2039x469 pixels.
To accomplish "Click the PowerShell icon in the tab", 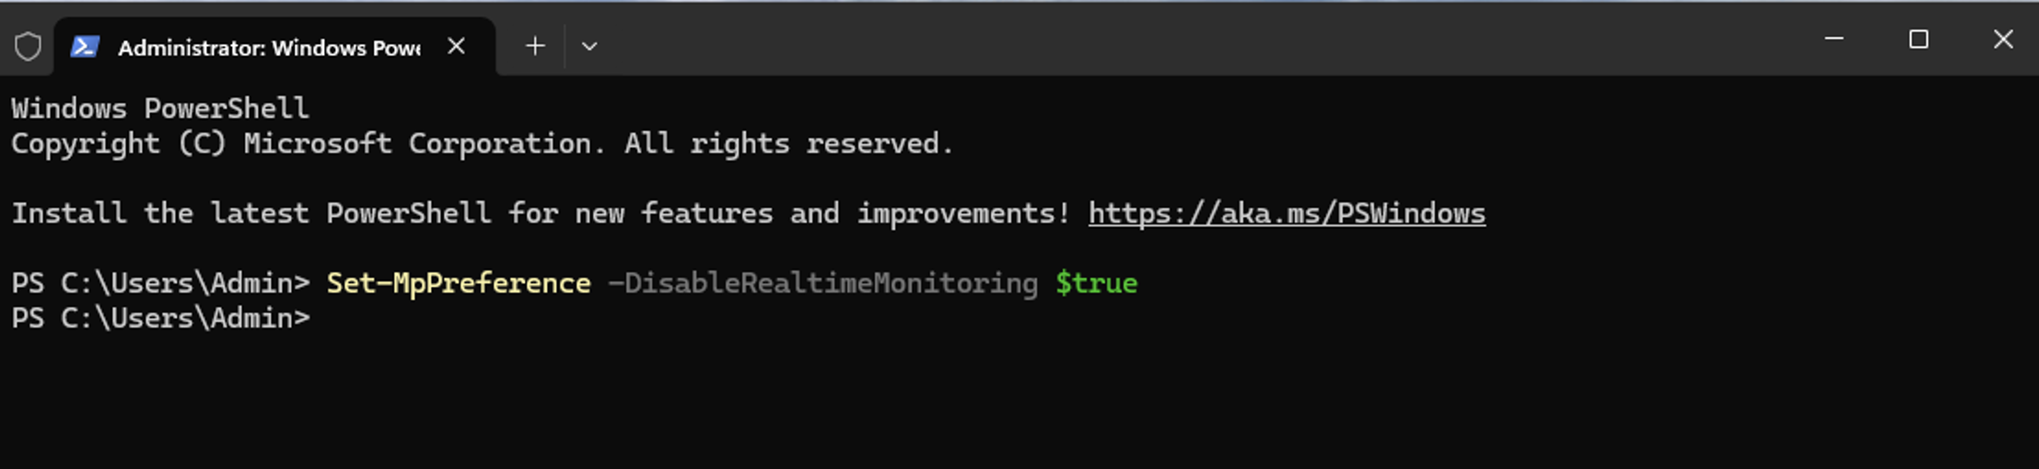I will point(85,46).
